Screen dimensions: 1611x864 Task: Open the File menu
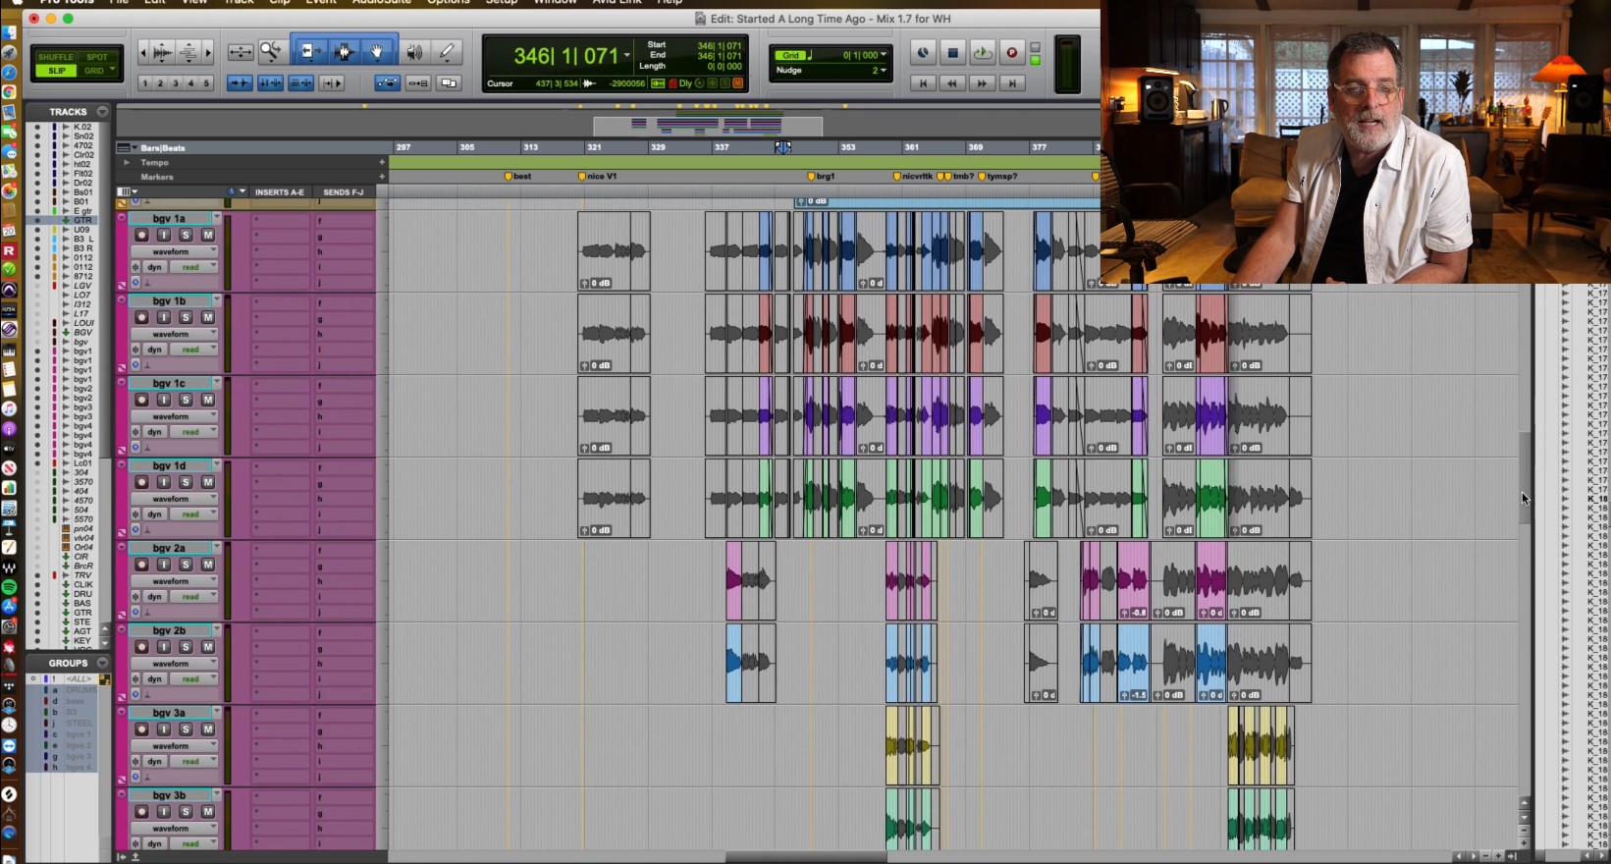119,3
